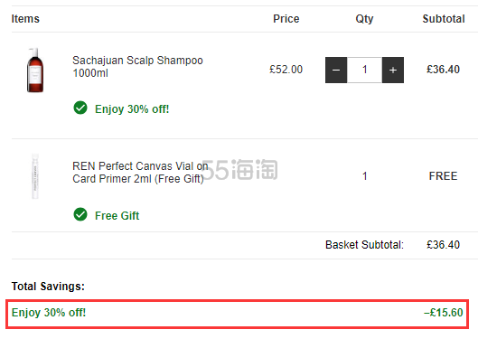
Task: Open REN Perfect Canvas Vial product link
Action: [140, 173]
